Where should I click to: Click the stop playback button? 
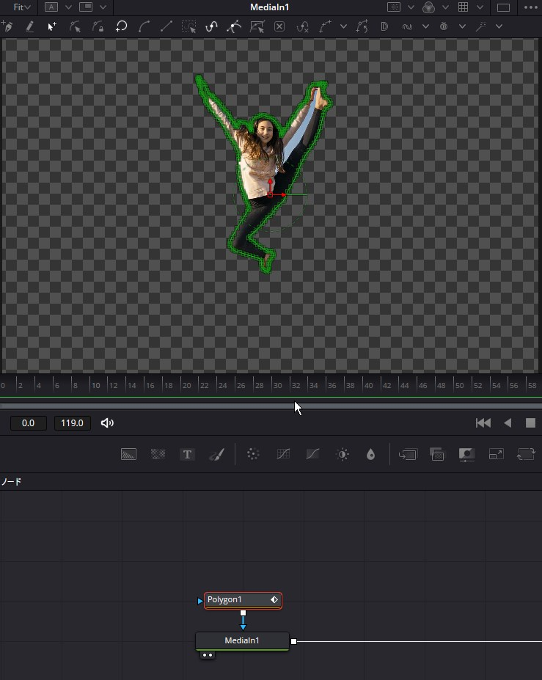[x=530, y=423]
